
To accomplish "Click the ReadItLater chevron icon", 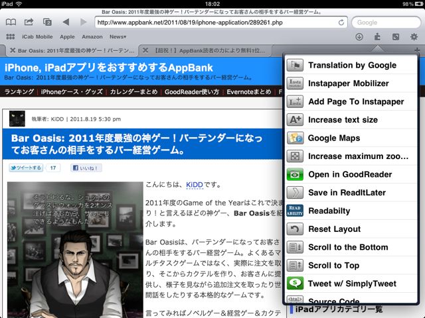I will tap(295, 193).
